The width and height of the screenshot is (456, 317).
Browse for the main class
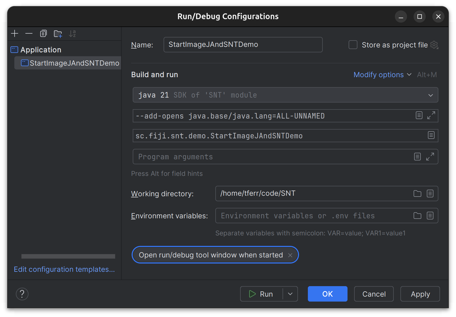click(x=431, y=135)
